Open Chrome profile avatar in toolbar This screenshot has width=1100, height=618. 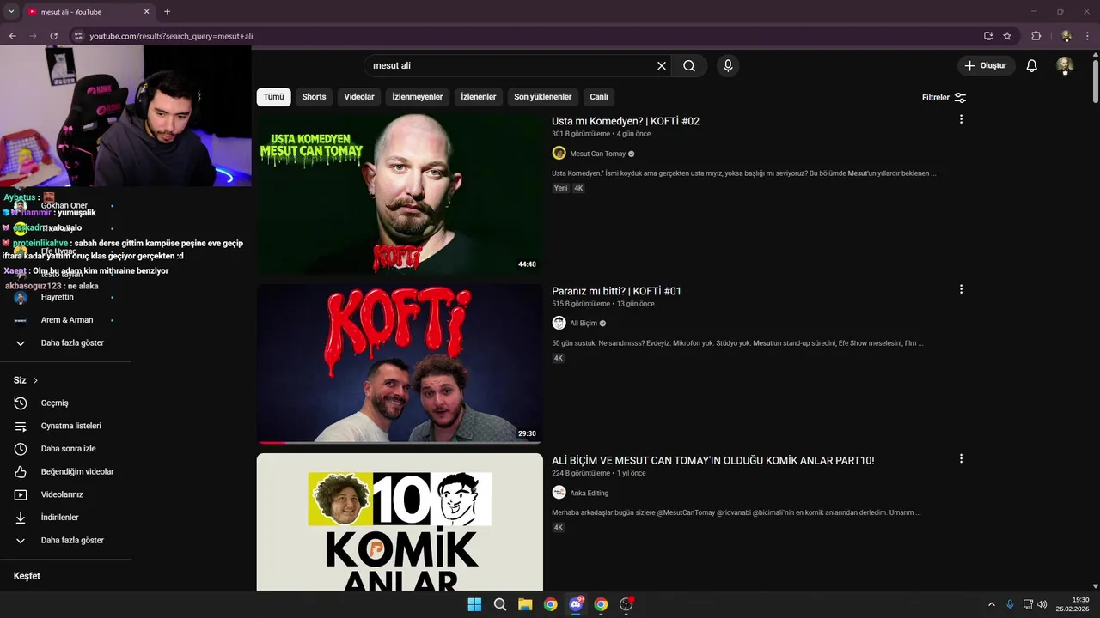[x=1066, y=36]
